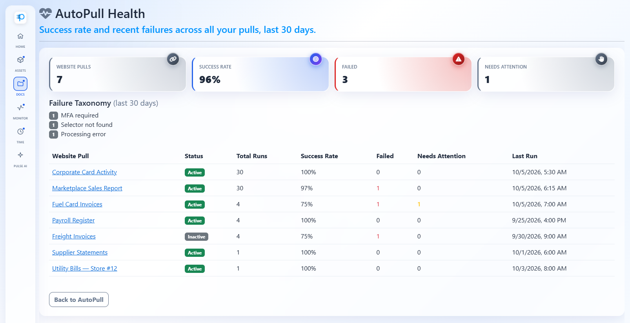
Task: Click the Active badge for Corporate Card Activity
Action: [x=195, y=173]
